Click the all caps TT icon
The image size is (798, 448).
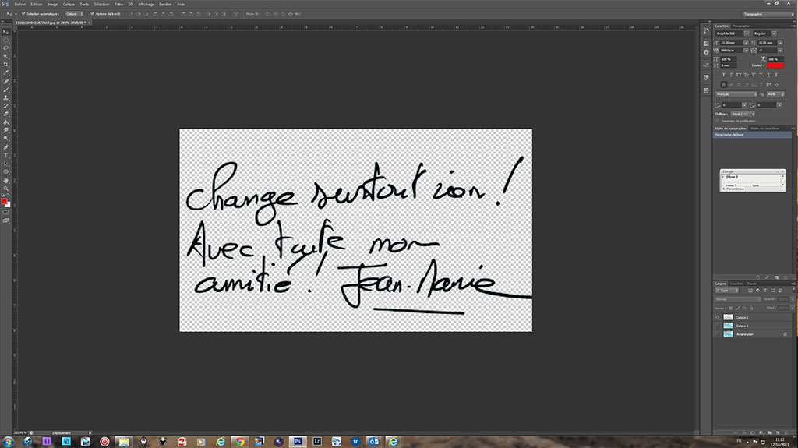pos(739,75)
